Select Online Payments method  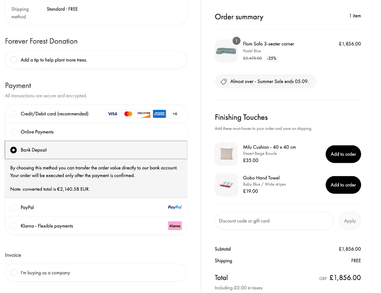[x=13, y=132]
